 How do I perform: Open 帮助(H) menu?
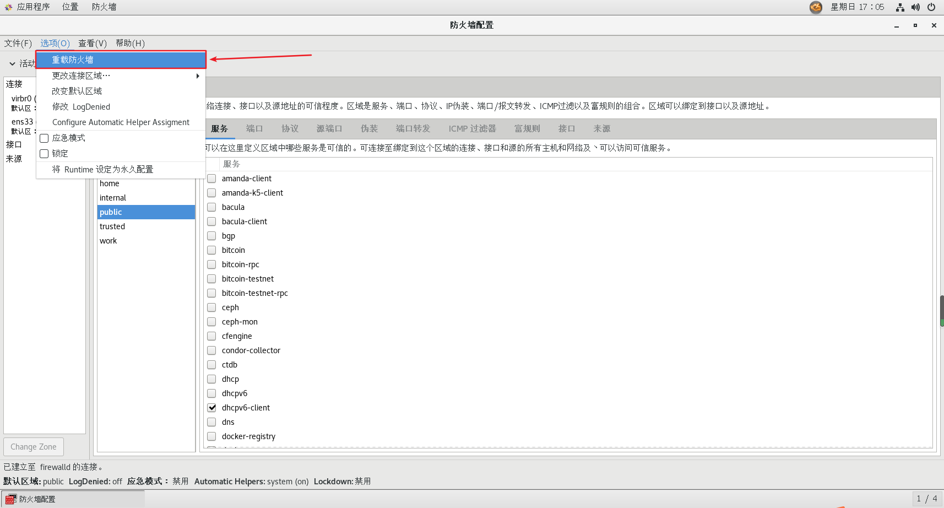[x=131, y=43]
